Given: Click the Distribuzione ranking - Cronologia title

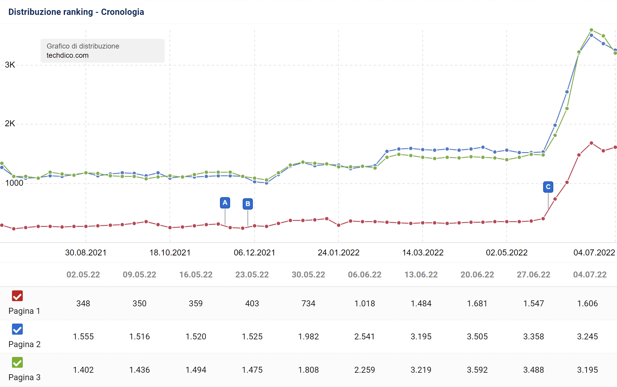Looking at the screenshot, I should click(x=76, y=12).
